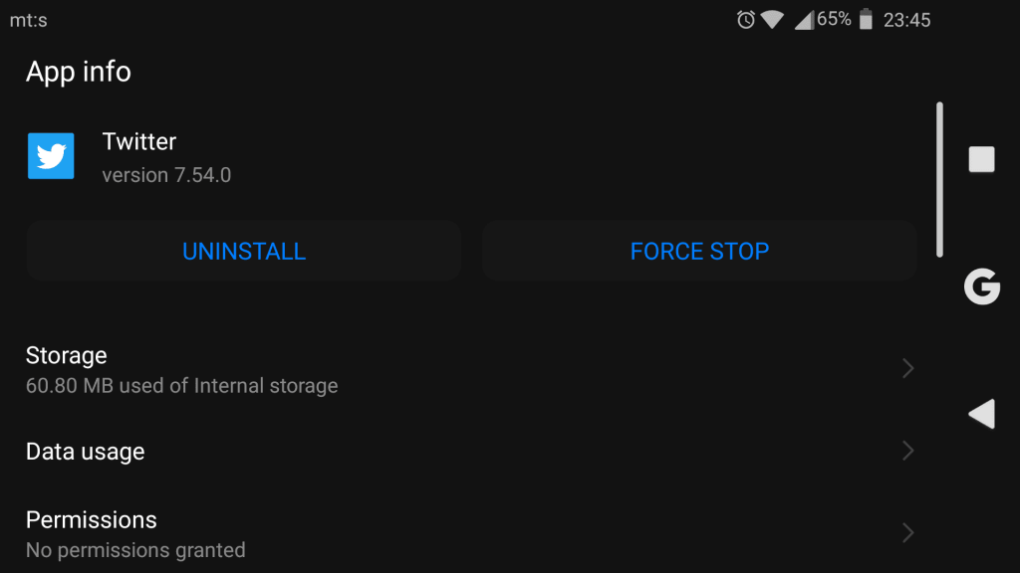The width and height of the screenshot is (1020, 573).
Task: Expand the Permissions chevron arrow
Action: [908, 533]
